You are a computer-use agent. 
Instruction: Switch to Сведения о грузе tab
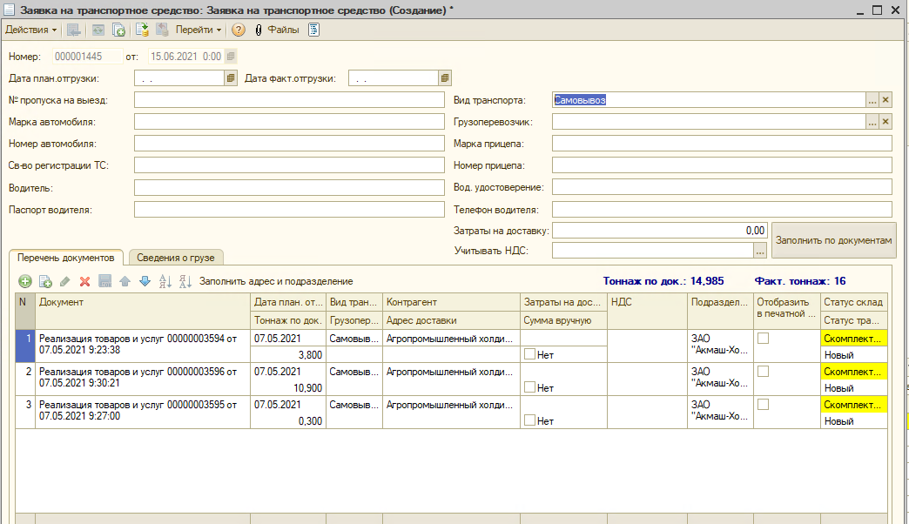pos(176,258)
